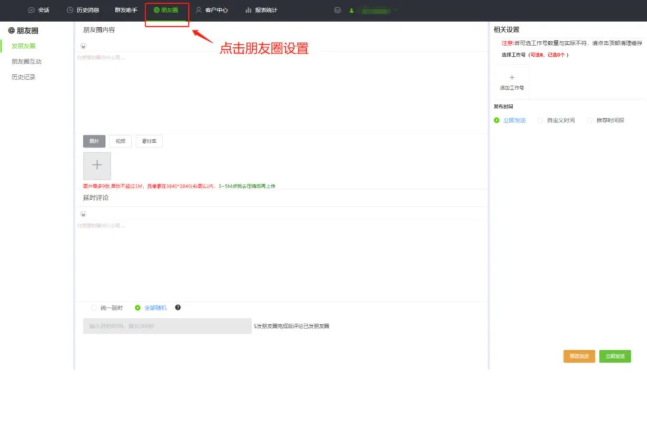Click the plus icon to add images
Viewport: 647px width, 431px height.
pyautogui.click(x=96, y=164)
